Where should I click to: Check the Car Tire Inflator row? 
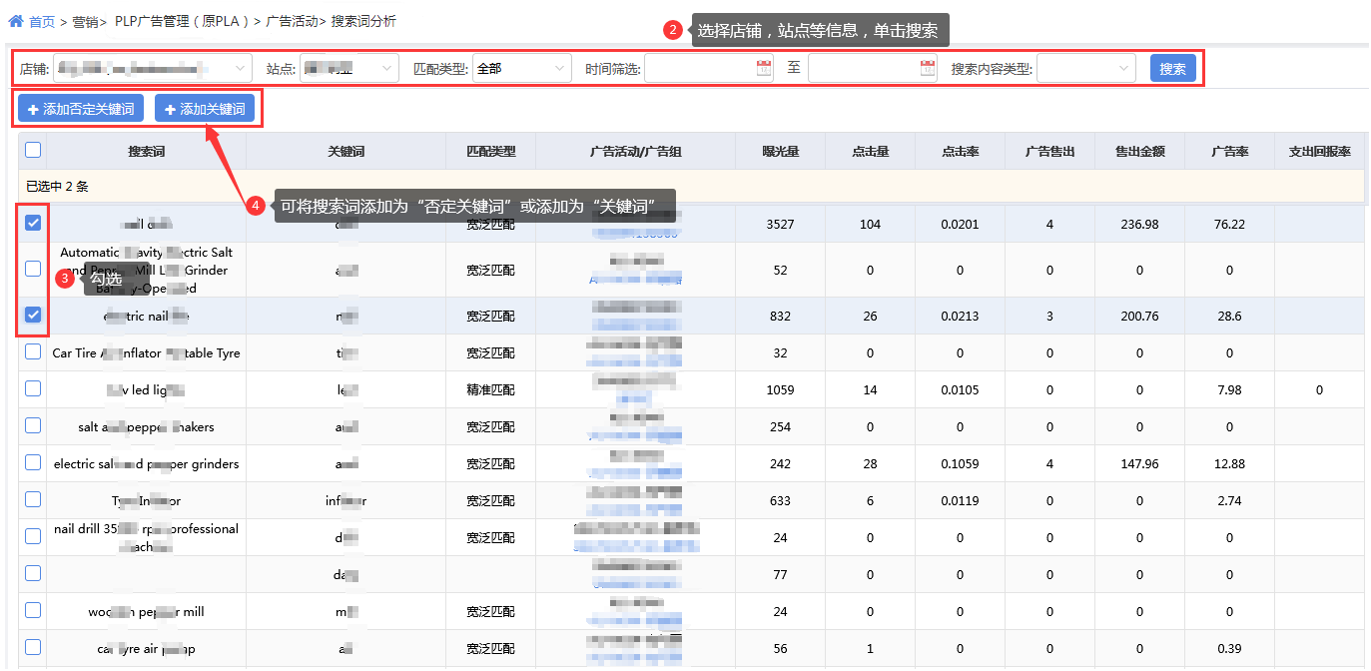[x=33, y=351]
